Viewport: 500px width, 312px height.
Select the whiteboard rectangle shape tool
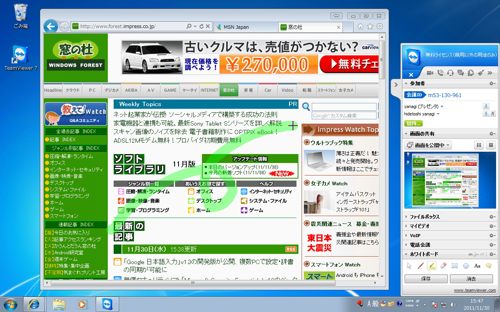point(454,266)
